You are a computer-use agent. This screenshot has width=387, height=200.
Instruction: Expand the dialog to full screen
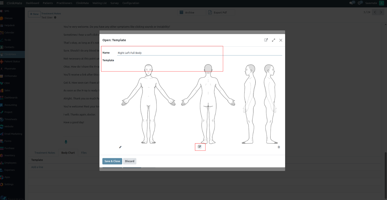(x=274, y=40)
